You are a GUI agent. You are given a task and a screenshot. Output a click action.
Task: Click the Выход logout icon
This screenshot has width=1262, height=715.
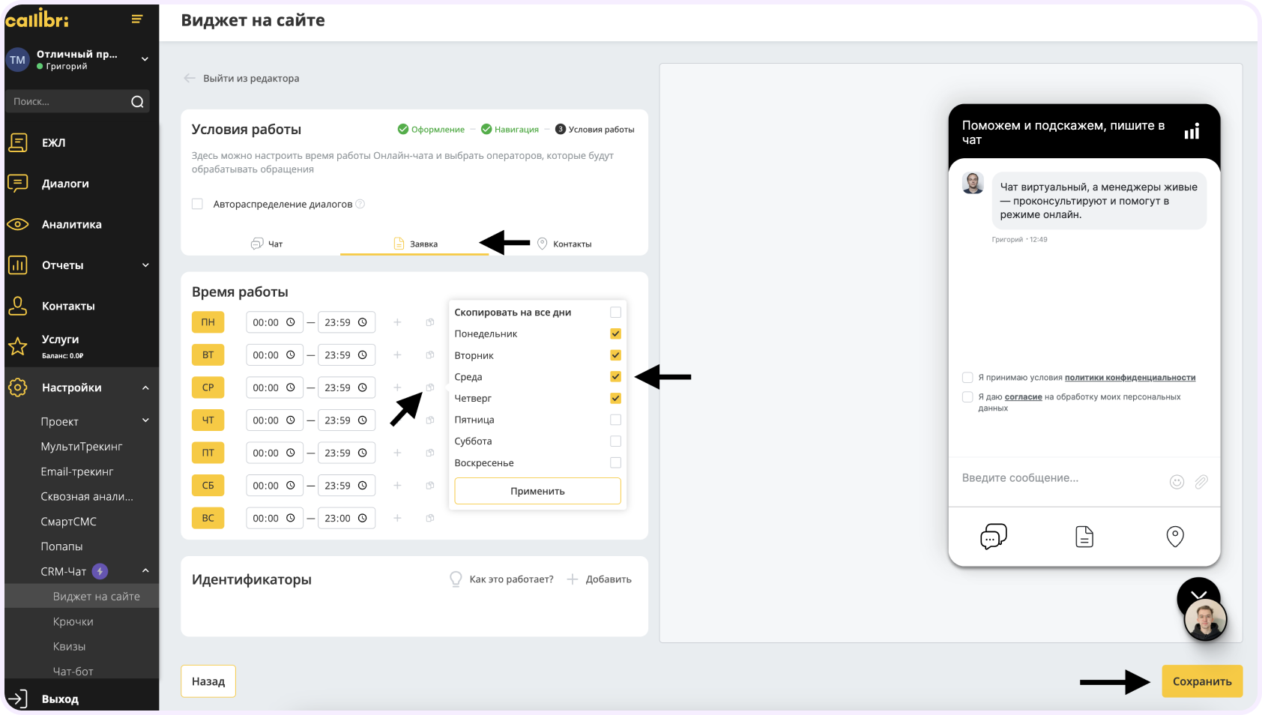(x=18, y=699)
